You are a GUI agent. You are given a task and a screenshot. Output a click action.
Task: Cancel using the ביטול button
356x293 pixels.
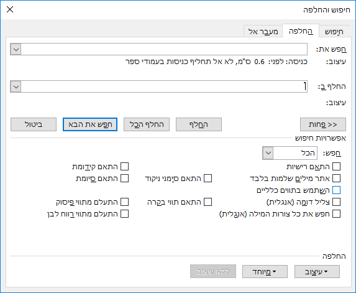(x=34, y=124)
